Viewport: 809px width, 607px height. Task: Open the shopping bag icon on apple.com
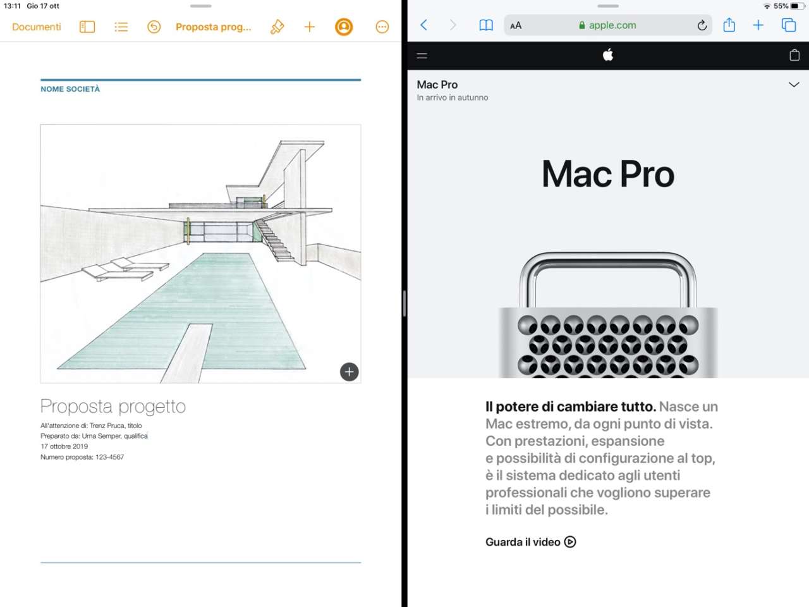click(x=794, y=55)
